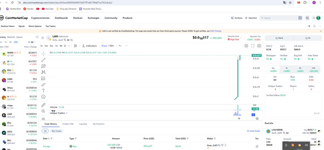
Task: Open the three-dot more options menu
Action: pyautogui.click(x=320, y=26)
